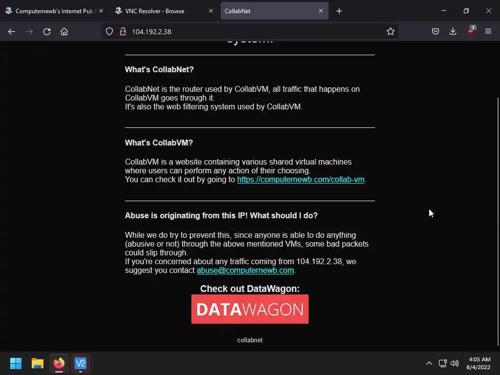Open the tracking protection shield icon
The width and height of the screenshot is (500, 375).
[109, 32]
